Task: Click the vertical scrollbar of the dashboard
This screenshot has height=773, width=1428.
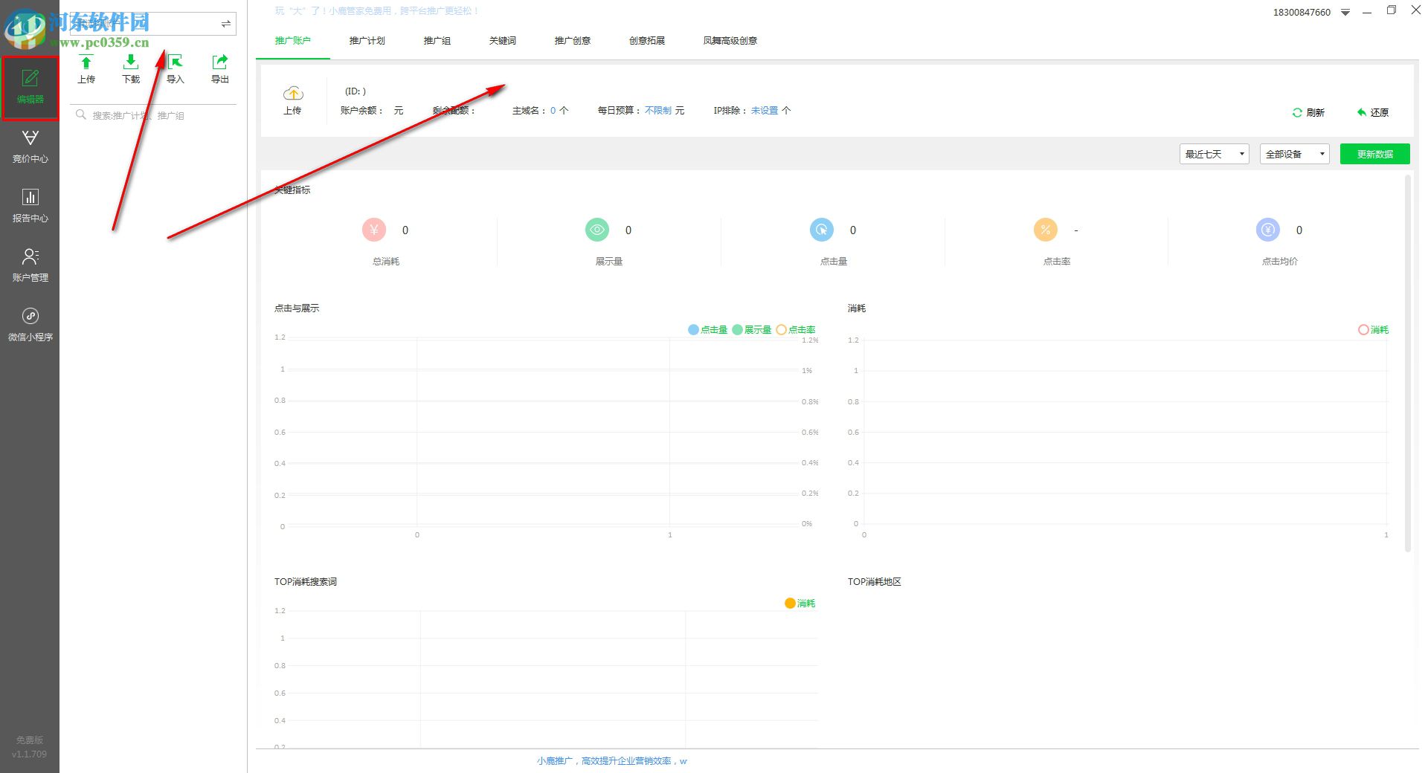Action: pos(1407,364)
